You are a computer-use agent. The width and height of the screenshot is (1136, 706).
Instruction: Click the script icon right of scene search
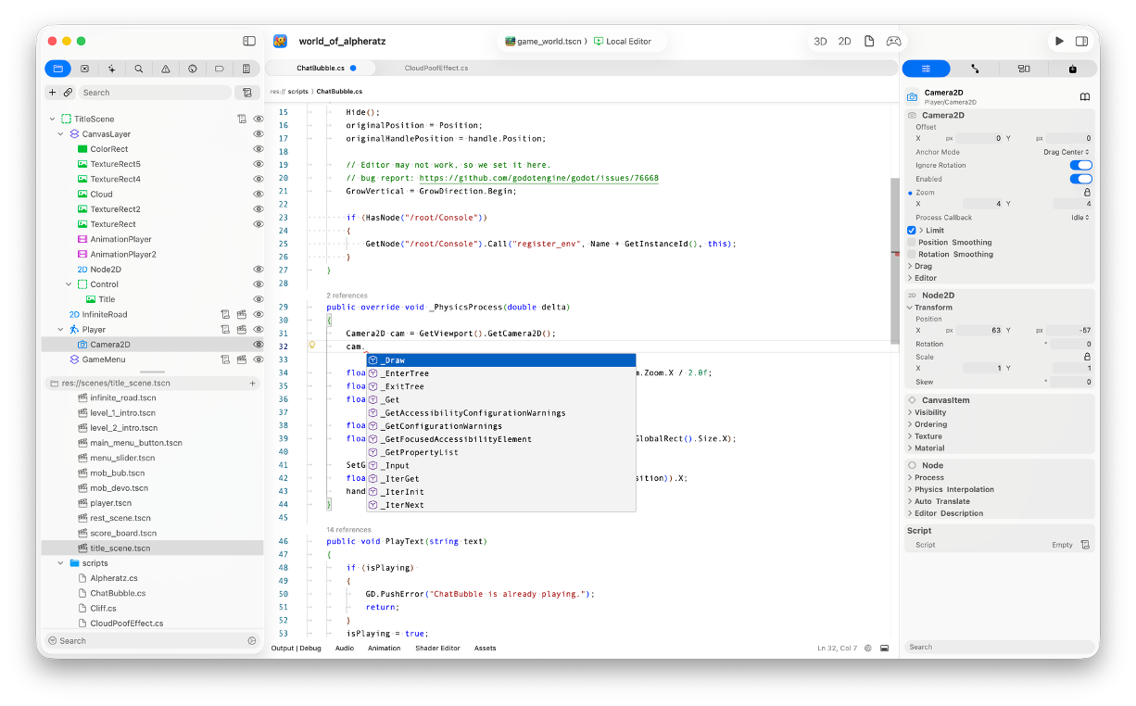[246, 93]
